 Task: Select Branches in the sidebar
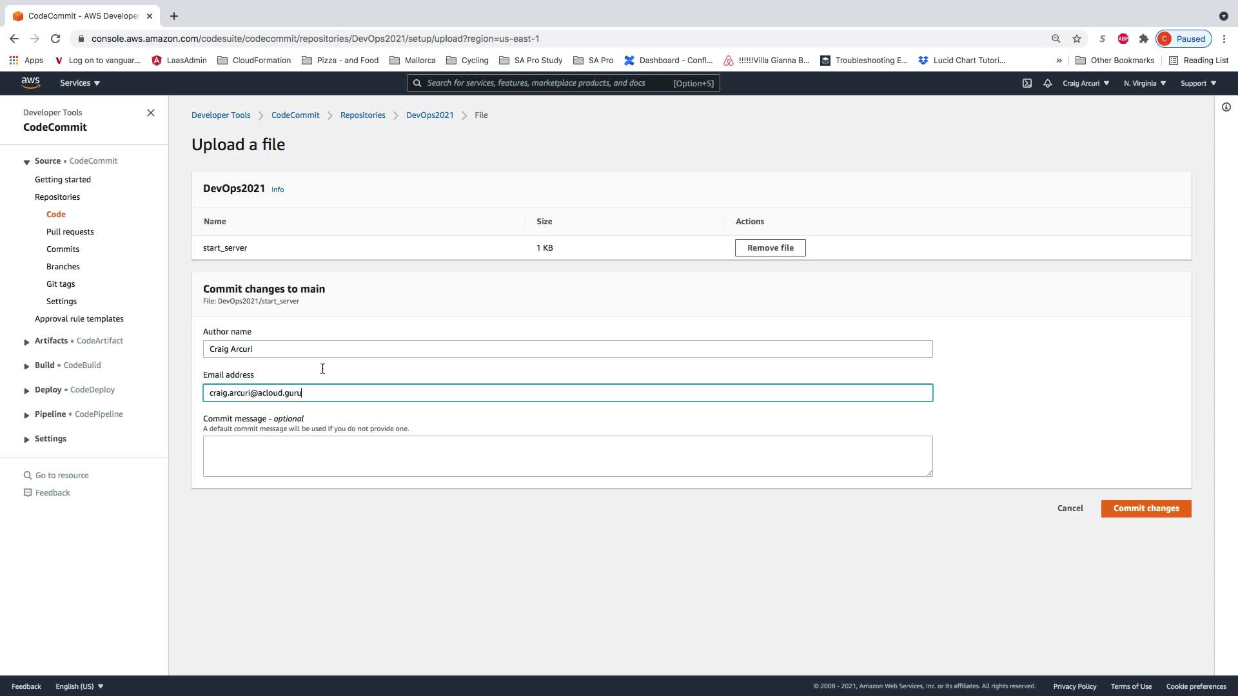pyautogui.click(x=63, y=267)
